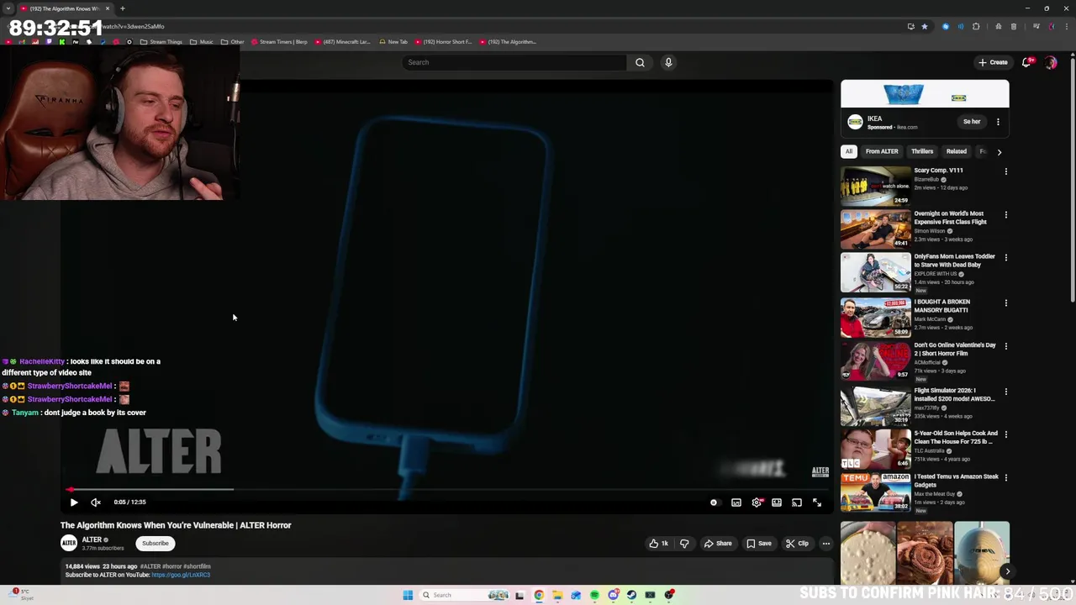Open options for Flight Simulator 2026 video

pos(1005,391)
